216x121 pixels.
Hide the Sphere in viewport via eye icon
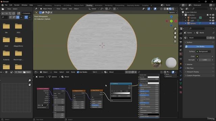pyautogui.click(x=210, y=23)
